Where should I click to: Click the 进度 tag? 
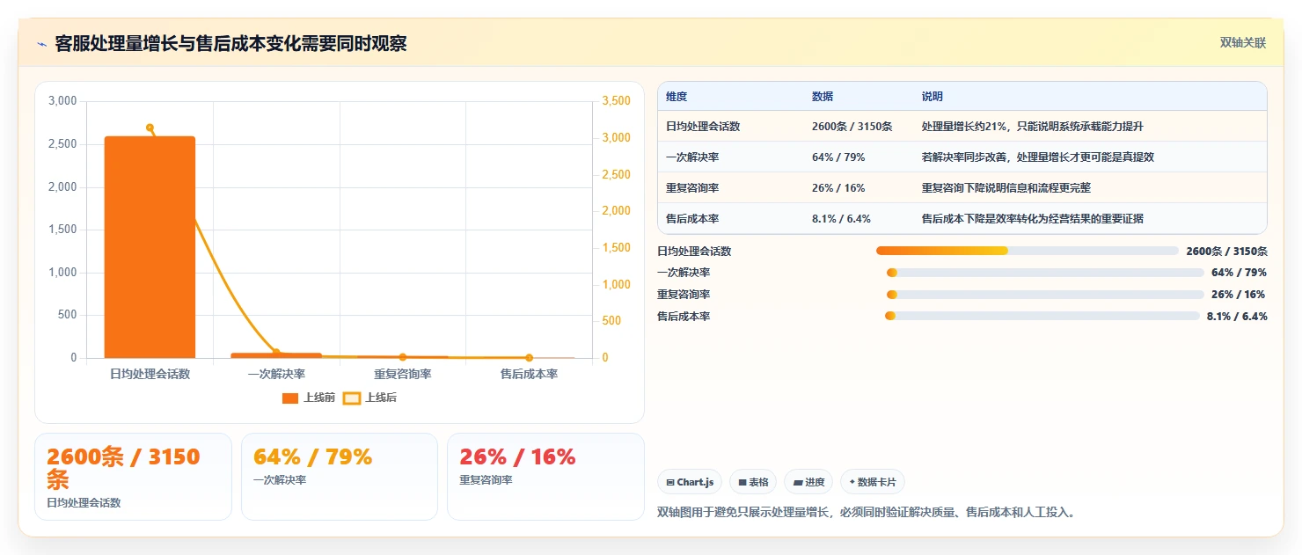(808, 482)
